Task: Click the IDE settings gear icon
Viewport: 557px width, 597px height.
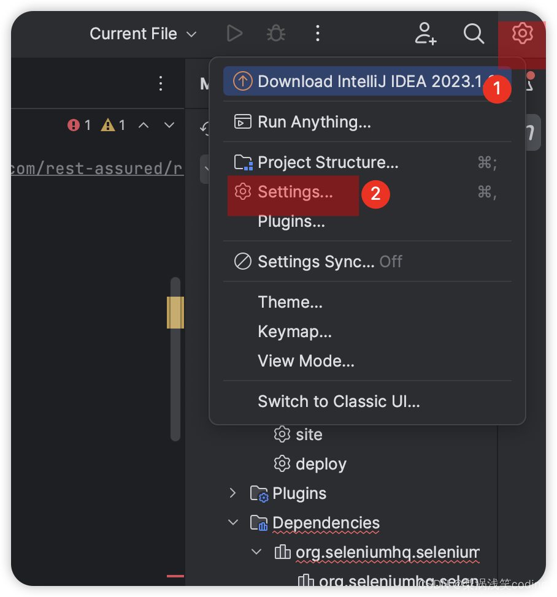Action: click(522, 34)
